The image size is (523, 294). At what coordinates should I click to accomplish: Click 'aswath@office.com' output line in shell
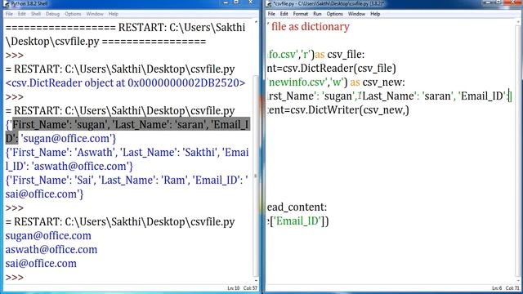click(x=51, y=250)
